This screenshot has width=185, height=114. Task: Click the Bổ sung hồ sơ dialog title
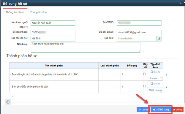point(15,4)
